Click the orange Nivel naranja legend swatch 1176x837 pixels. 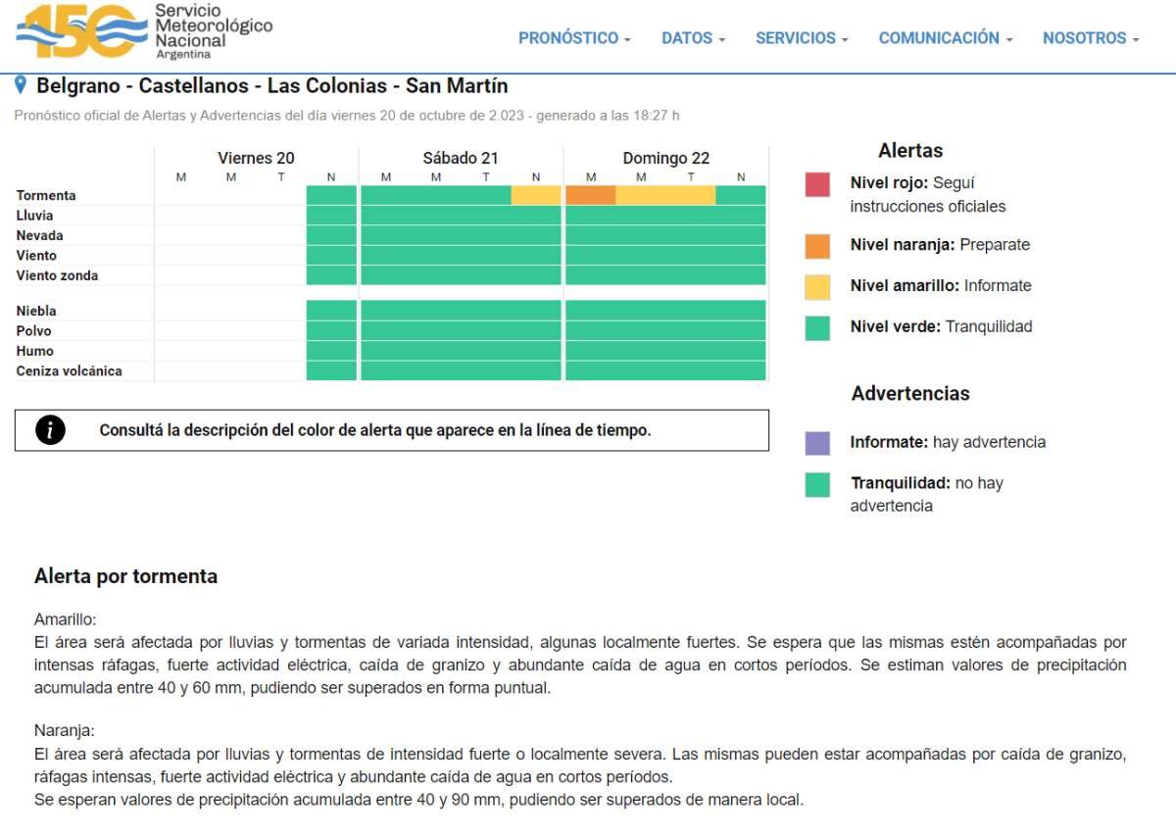click(x=817, y=245)
